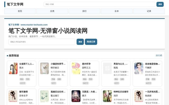Viewport: 169px width, 105px height.
Task: Open book title 女皇陛下人人...
Action: tap(27, 64)
